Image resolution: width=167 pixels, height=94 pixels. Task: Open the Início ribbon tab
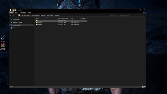[x=16, y=13]
